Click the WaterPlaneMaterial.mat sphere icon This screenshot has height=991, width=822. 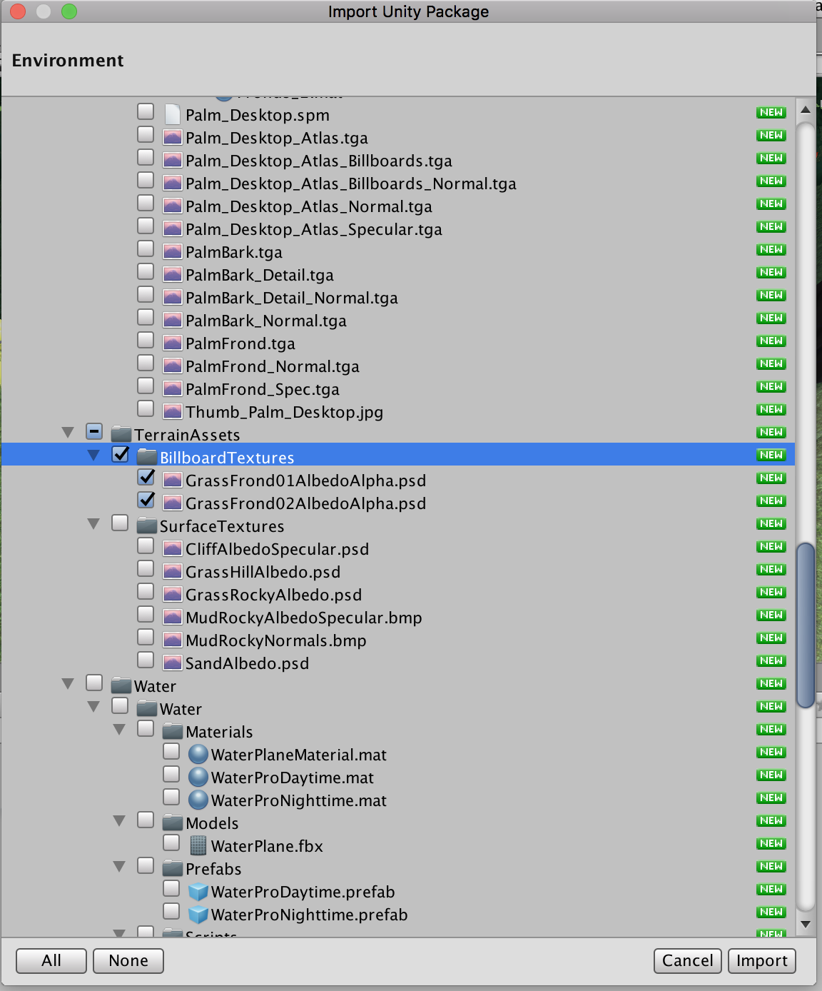(x=198, y=754)
